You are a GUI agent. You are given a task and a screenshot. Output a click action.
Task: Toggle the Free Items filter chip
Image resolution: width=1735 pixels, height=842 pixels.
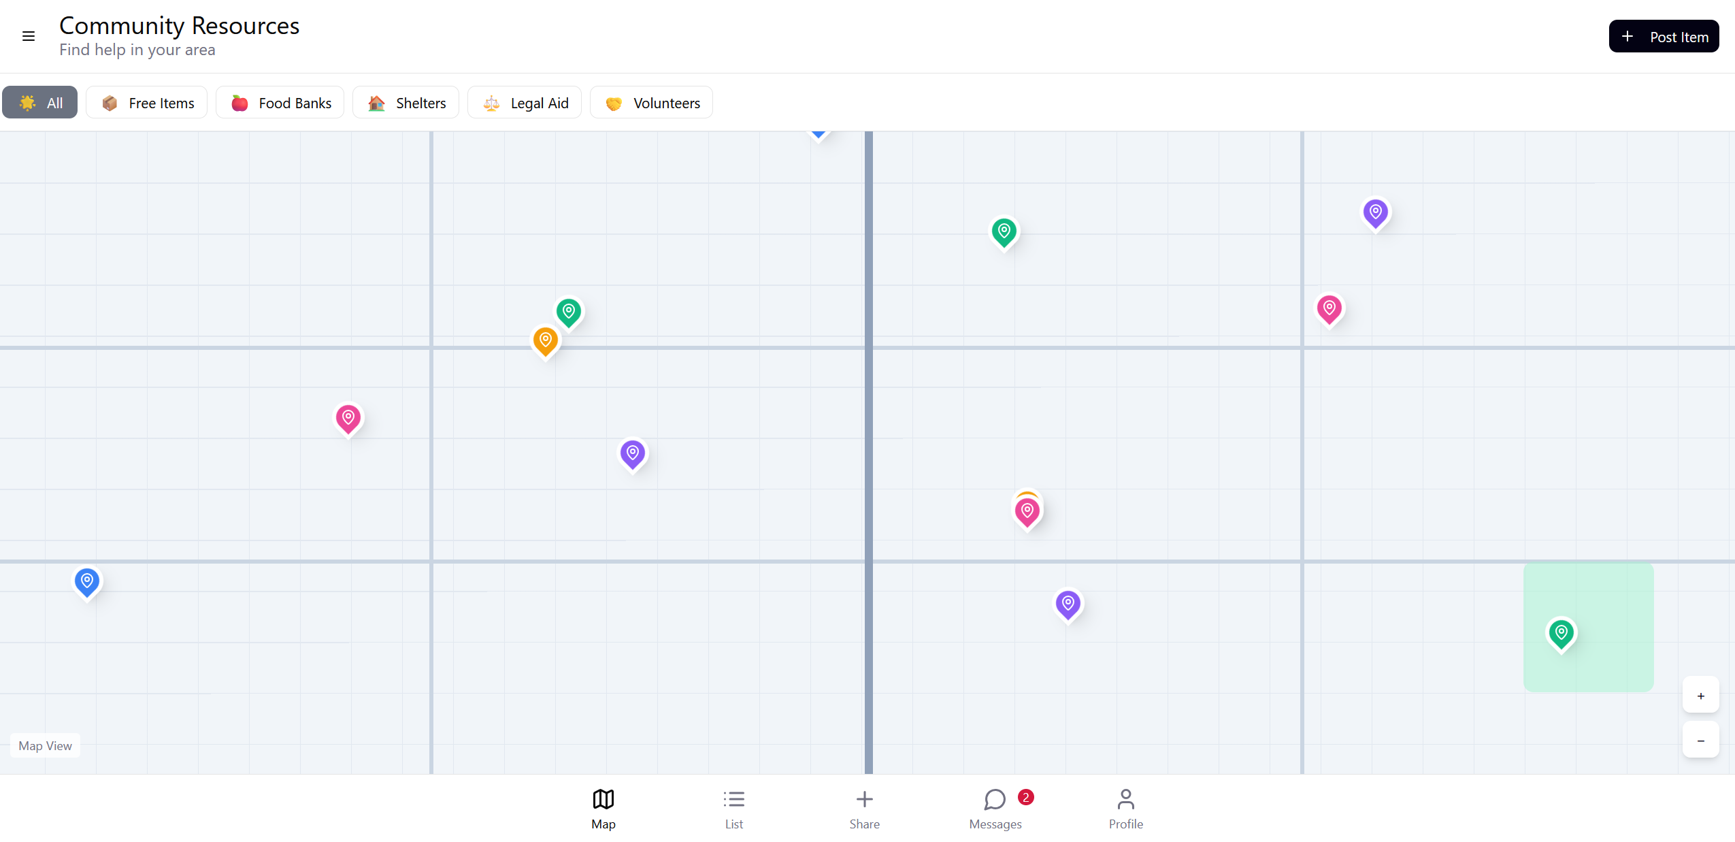[147, 103]
